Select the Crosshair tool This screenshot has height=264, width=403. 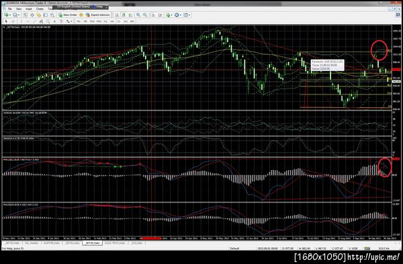point(13,21)
